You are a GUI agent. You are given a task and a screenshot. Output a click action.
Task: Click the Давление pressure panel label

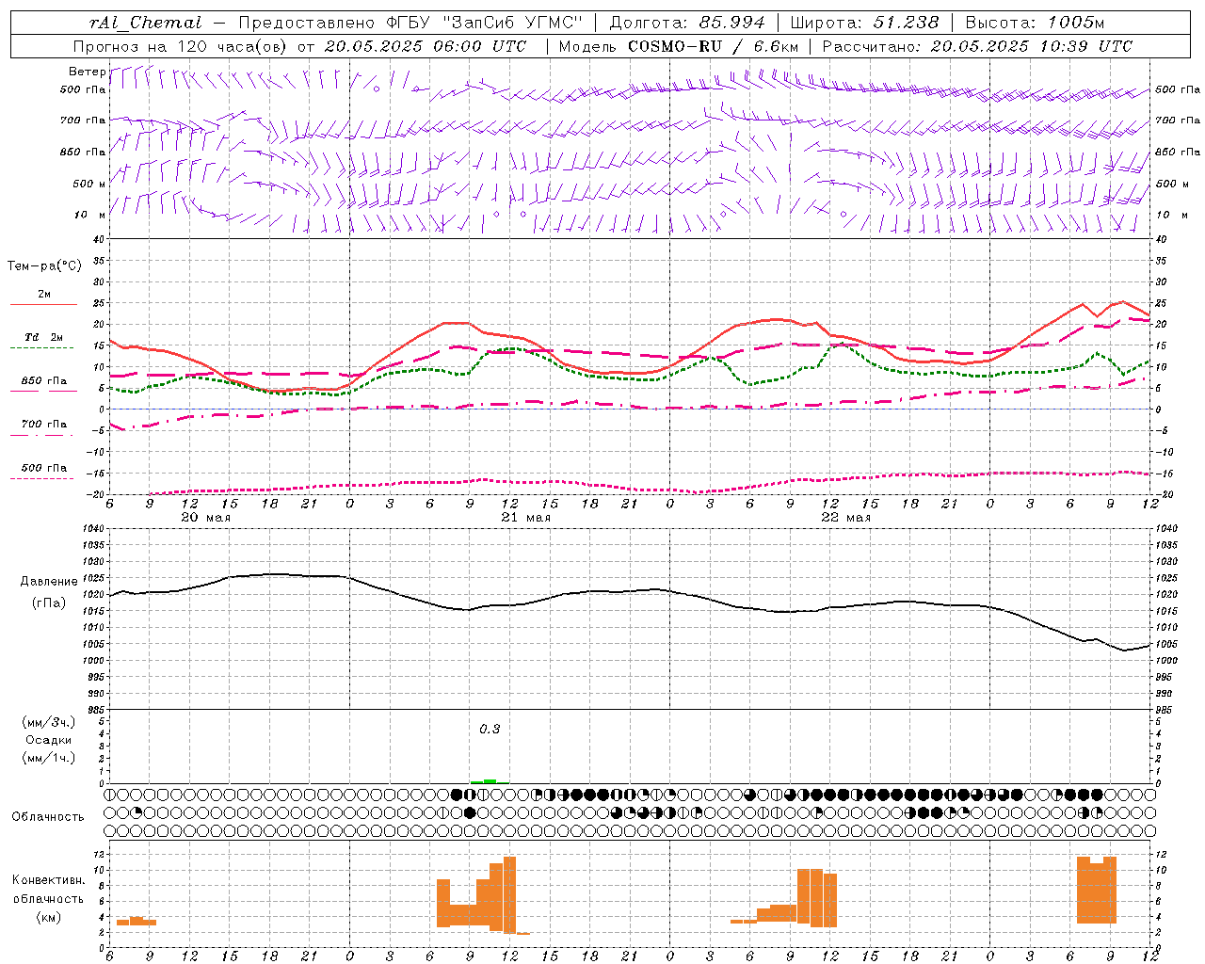[x=49, y=582]
